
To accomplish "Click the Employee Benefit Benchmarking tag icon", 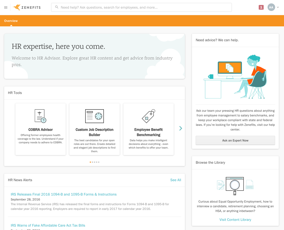I will pos(148,116).
